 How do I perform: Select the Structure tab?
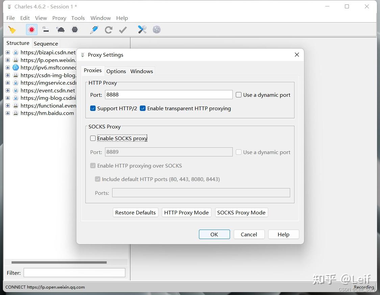(18, 43)
